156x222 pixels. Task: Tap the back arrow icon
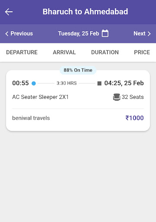(9, 12)
